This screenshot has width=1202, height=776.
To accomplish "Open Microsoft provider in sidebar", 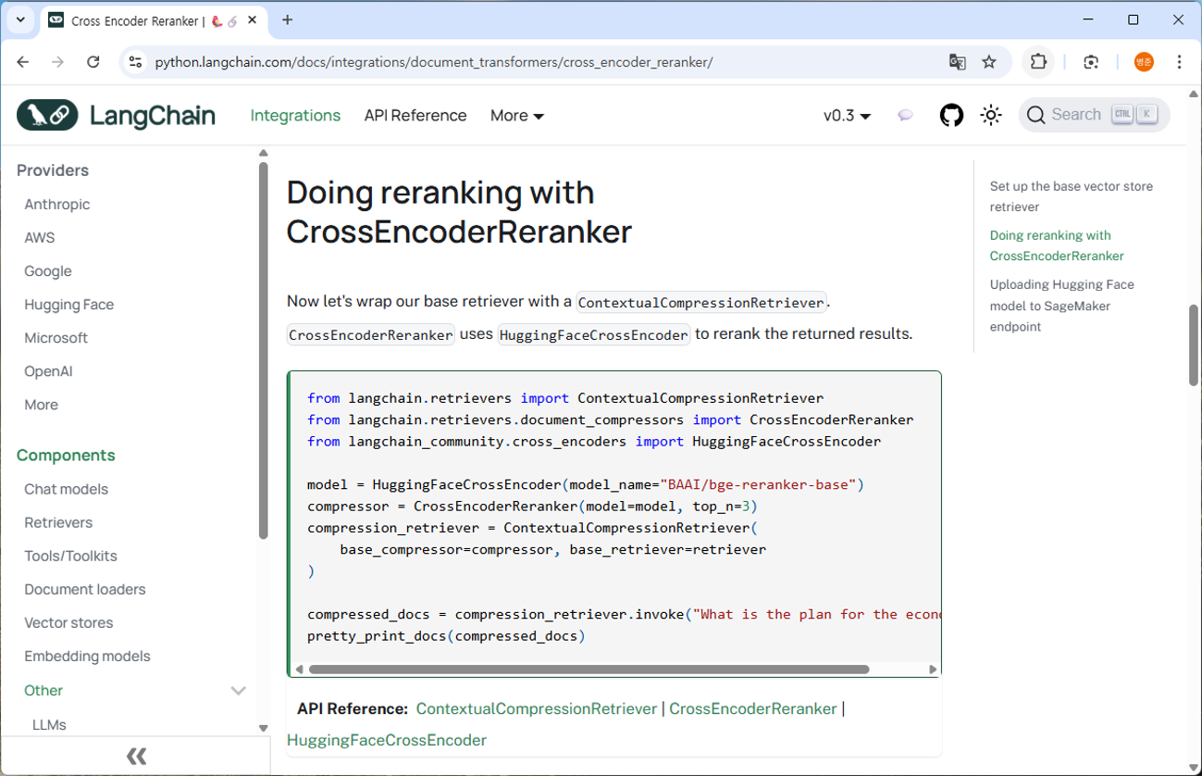I will coord(56,337).
